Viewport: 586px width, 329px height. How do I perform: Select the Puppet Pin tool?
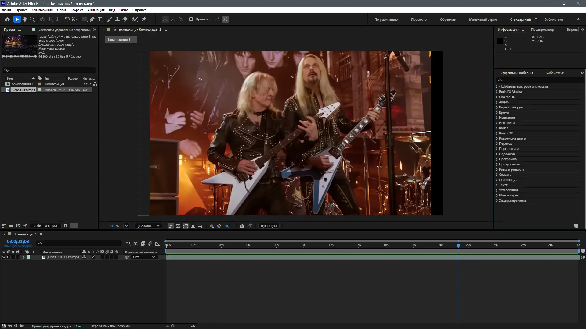(144, 19)
